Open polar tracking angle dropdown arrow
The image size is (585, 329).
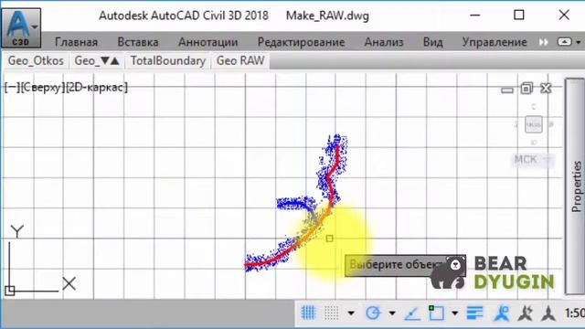(x=392, y=313)
